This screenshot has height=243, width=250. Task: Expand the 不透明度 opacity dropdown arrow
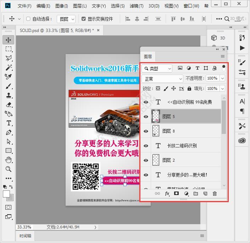[222, 78]
